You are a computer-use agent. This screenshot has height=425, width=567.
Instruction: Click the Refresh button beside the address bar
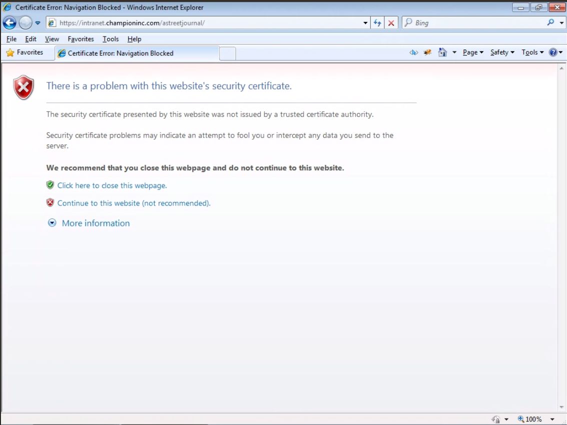(377, 23)
